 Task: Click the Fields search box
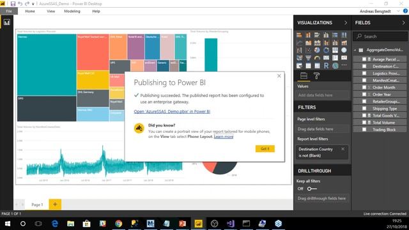[x=380, y=36]
